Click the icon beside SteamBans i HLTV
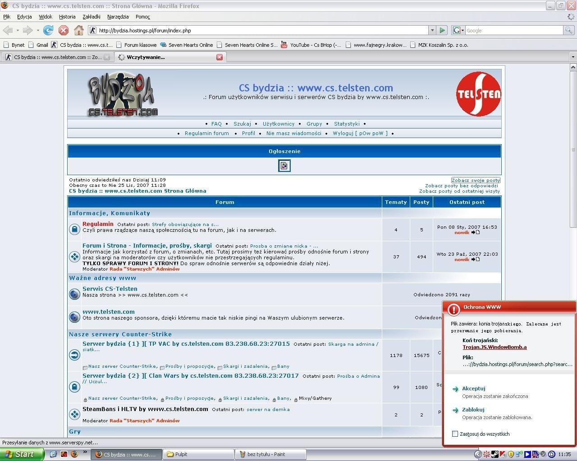 pyautogui.click(x=74, y=414)
